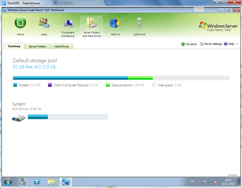The width and height of the screenshot is (242, 188).
Task: Open the Lights-Out add-in icon
Action: click(x=139, y=24)
